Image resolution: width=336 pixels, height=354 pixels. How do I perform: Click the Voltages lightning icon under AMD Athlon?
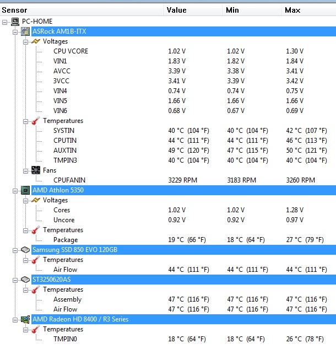pyautogui.click(x=36, y=200)
